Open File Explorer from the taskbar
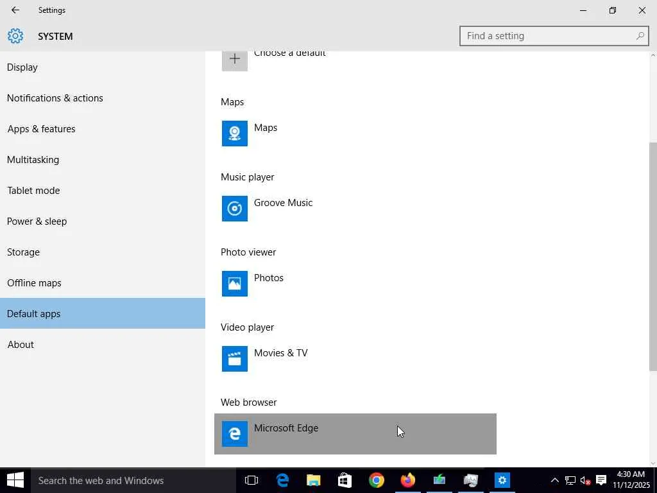The height and width of the screenshot is (493, 657). pos(313,480)
